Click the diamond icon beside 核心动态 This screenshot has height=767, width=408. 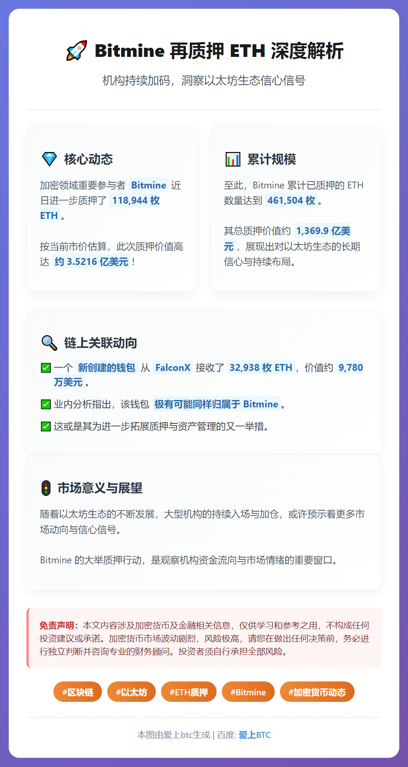[x=49, y=159]
